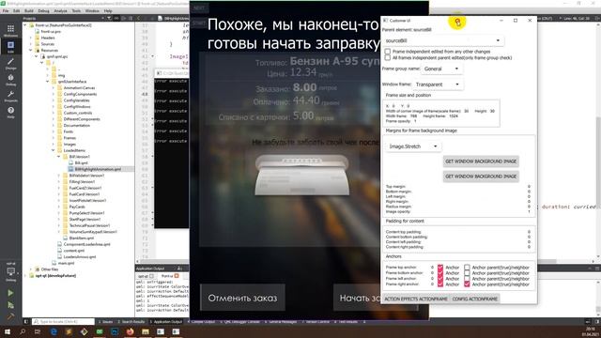This screenshot has height=338, width=601.
Task: Check Frame independent edited from other changes
Action: (388, 52)
